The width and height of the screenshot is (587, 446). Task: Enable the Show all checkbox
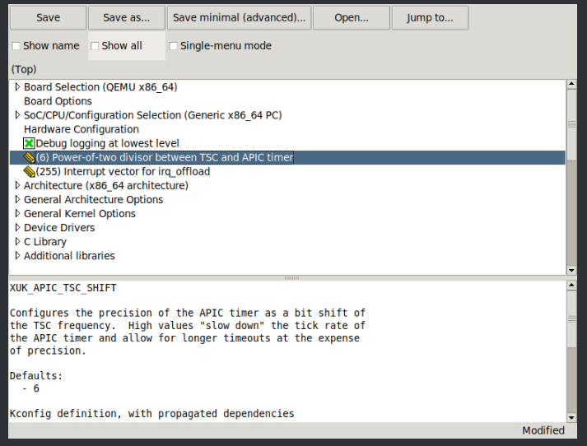coord(95,46)
